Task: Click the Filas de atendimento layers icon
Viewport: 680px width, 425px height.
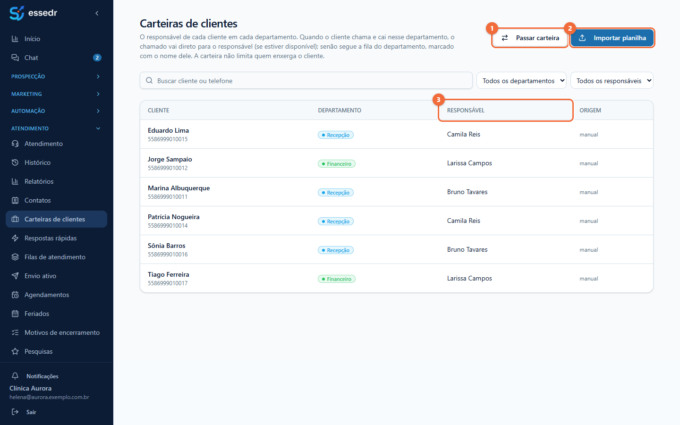Action: click(15, 257)
